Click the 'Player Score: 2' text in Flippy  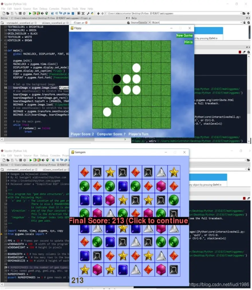tap(82, 134)
